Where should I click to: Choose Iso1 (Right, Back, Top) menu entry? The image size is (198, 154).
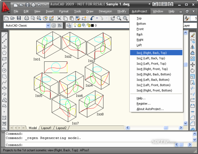[156, 53]
